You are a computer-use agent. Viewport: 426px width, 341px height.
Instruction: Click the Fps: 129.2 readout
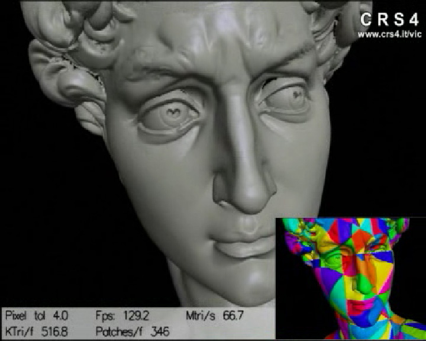click(x=122, y=316)
